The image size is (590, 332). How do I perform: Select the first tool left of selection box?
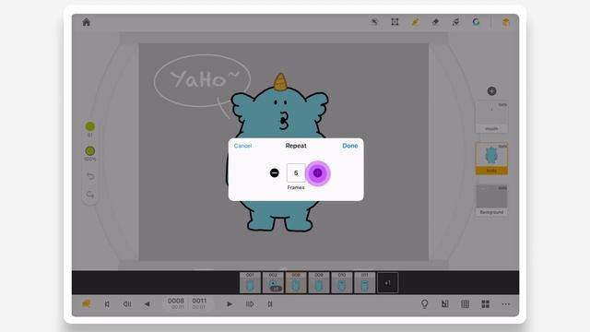point(374,22)
